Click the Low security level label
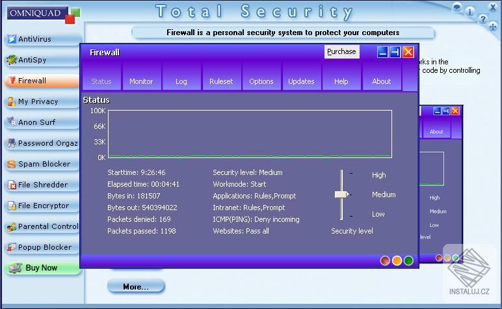This screenshot has height=309, width=502. (378, 214)
